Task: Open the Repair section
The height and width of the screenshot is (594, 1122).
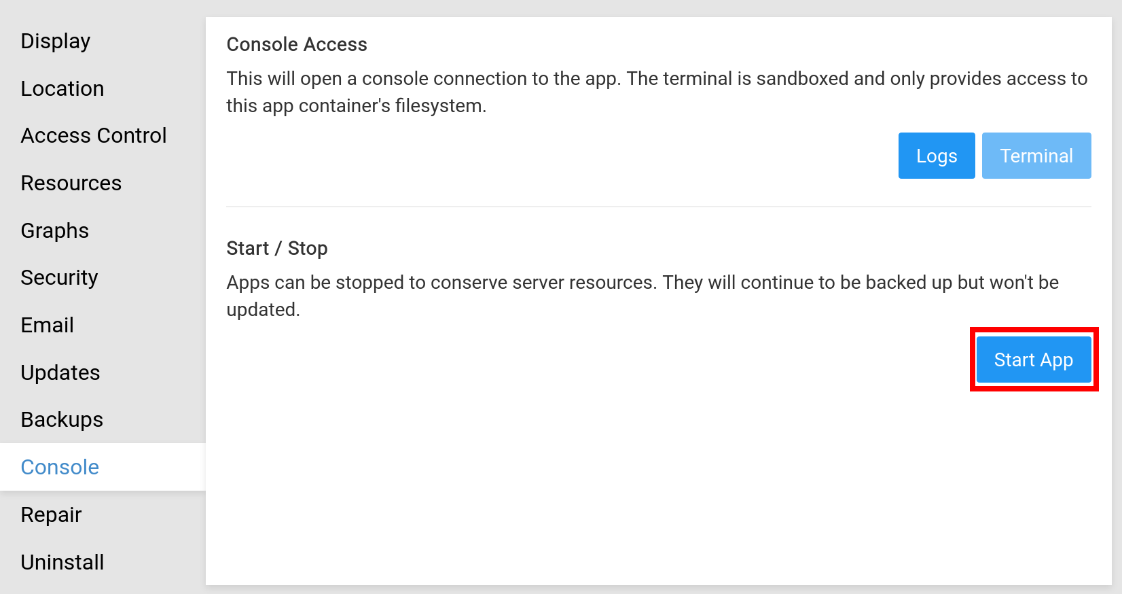Action: 52,515
